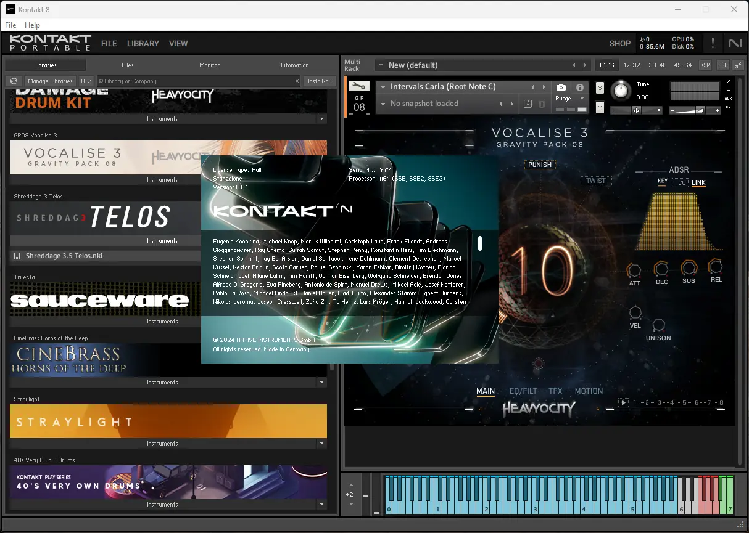The image size is (749, 533).
Task: Click Manage Libraries button
Action: [51, 81]
